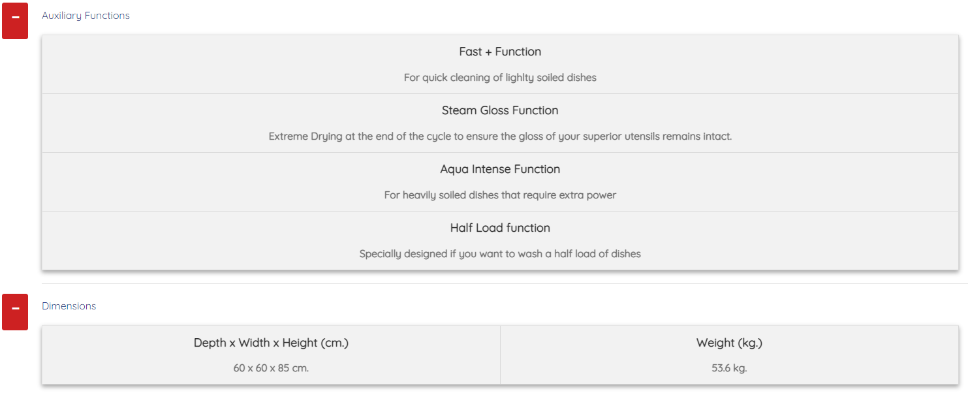The image size is (968, 393).
Task: Click the vertical divider between the Dimensions cells
Action: coord(500,355)
